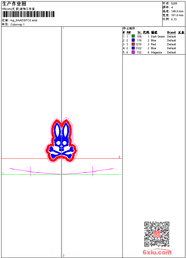Click the magenta swatch in row 5

point(133,52)
